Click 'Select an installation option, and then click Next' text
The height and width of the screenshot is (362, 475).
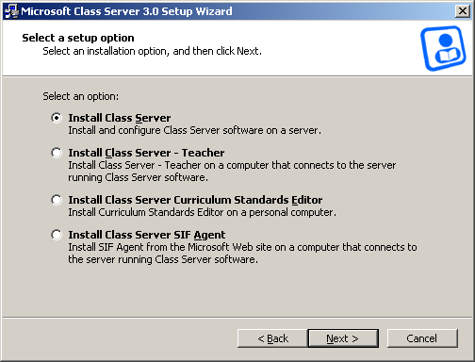click(152, 51)
